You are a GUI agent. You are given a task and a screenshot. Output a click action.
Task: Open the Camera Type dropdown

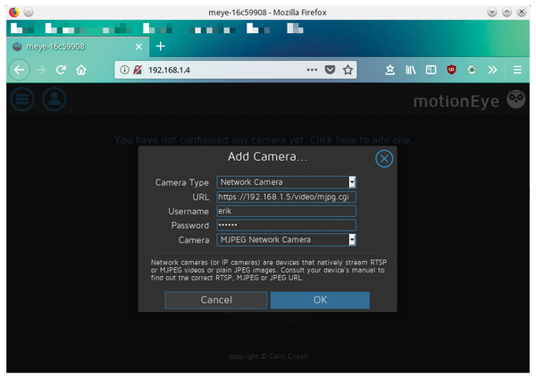[x=286, y=182]
